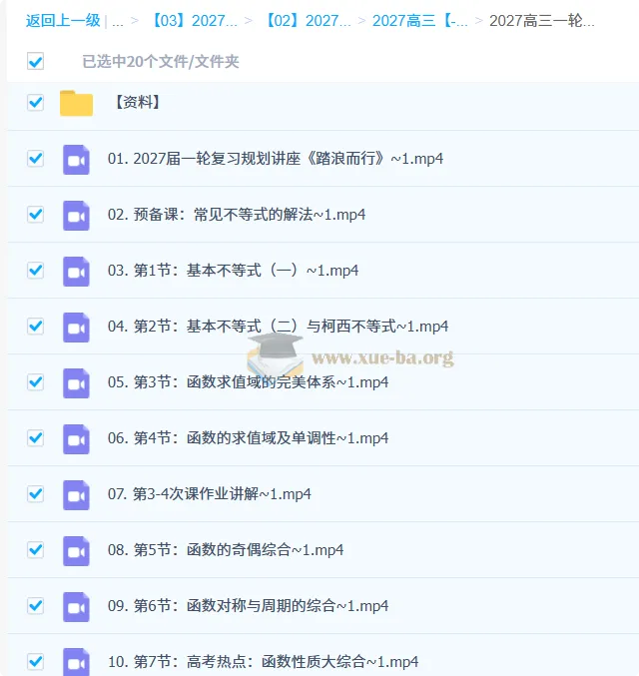Open file 08. 第5节：函数的奇偶综合~1.mp4

pos(226,549)
